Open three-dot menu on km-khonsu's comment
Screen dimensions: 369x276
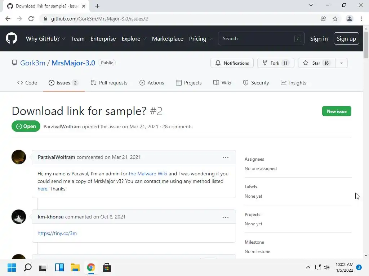226,217
